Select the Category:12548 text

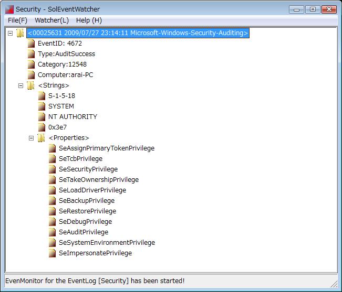[62, 64]
